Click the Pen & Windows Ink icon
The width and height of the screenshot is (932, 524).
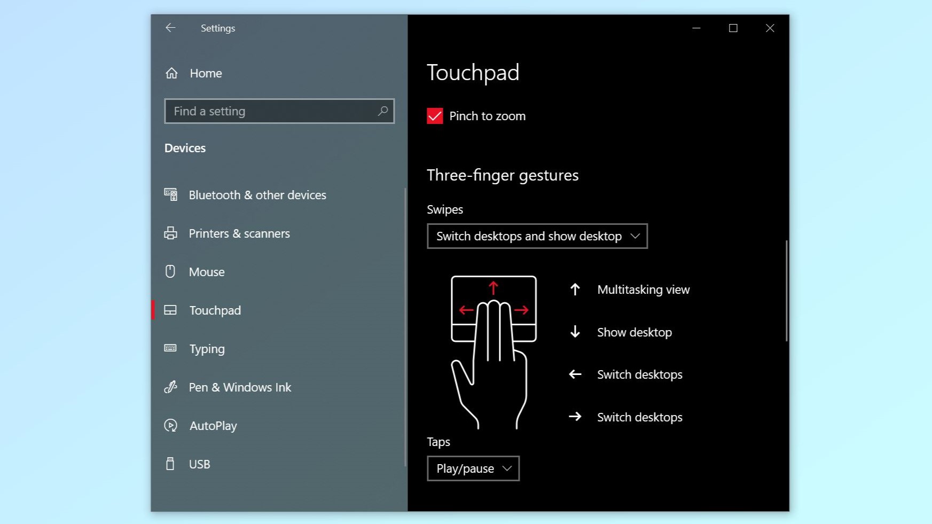[x=170, y=387]
